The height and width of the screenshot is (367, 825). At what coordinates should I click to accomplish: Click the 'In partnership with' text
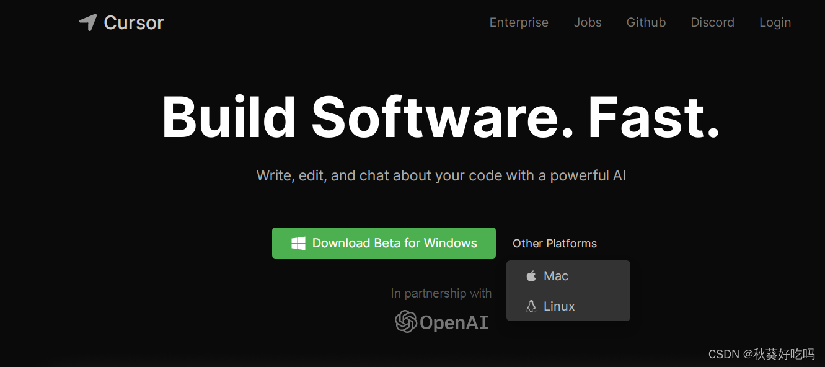(441, 293)
